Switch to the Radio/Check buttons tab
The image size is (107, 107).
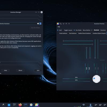coord(85,33)
